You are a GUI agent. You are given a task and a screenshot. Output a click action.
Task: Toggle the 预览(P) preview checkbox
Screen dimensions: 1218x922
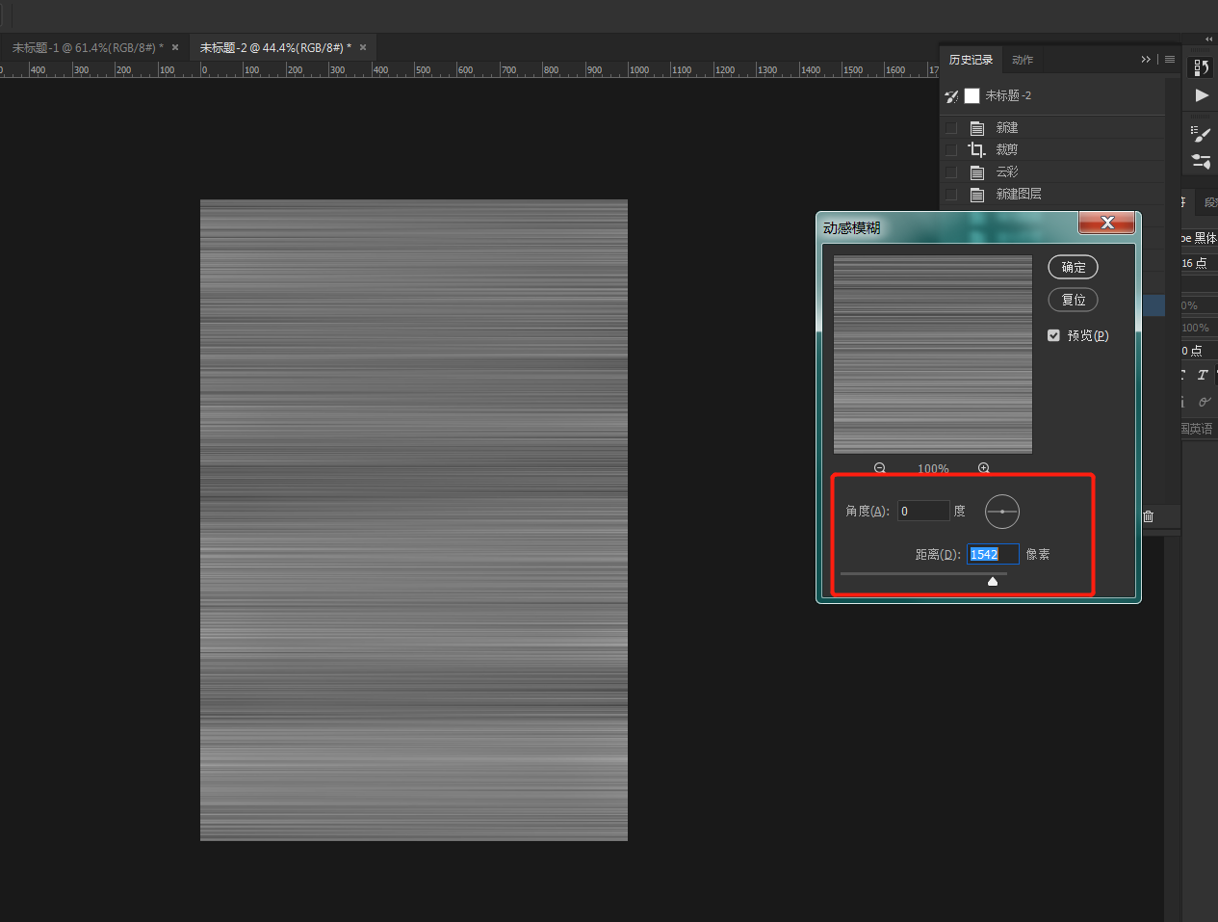[1053, 335]
